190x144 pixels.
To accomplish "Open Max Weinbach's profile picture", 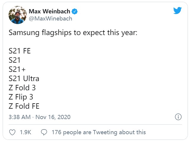I will click(18, 15).
